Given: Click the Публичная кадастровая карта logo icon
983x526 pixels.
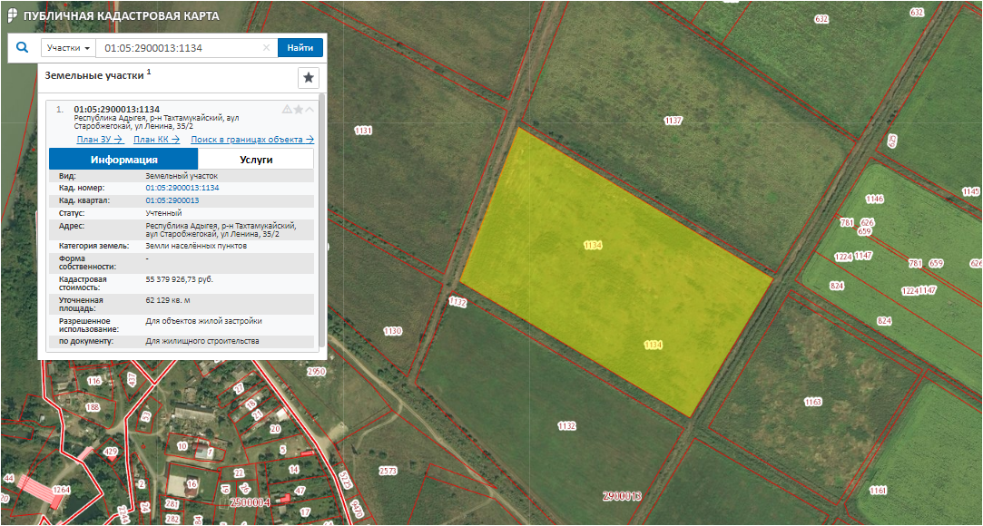Looking at the screenshot, I should pyautogui.click(x=12, y=16).
